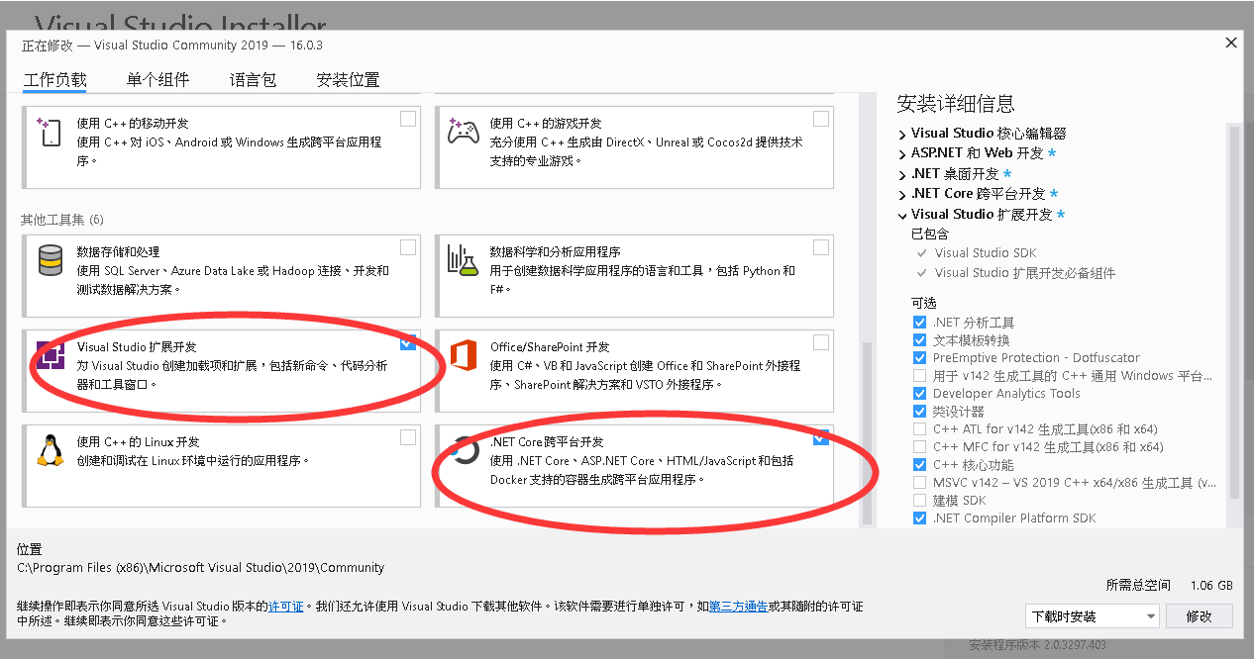1254x659 pixels.
Task: Switch to the 单个组件 tab
Action: tap(157, 80)
